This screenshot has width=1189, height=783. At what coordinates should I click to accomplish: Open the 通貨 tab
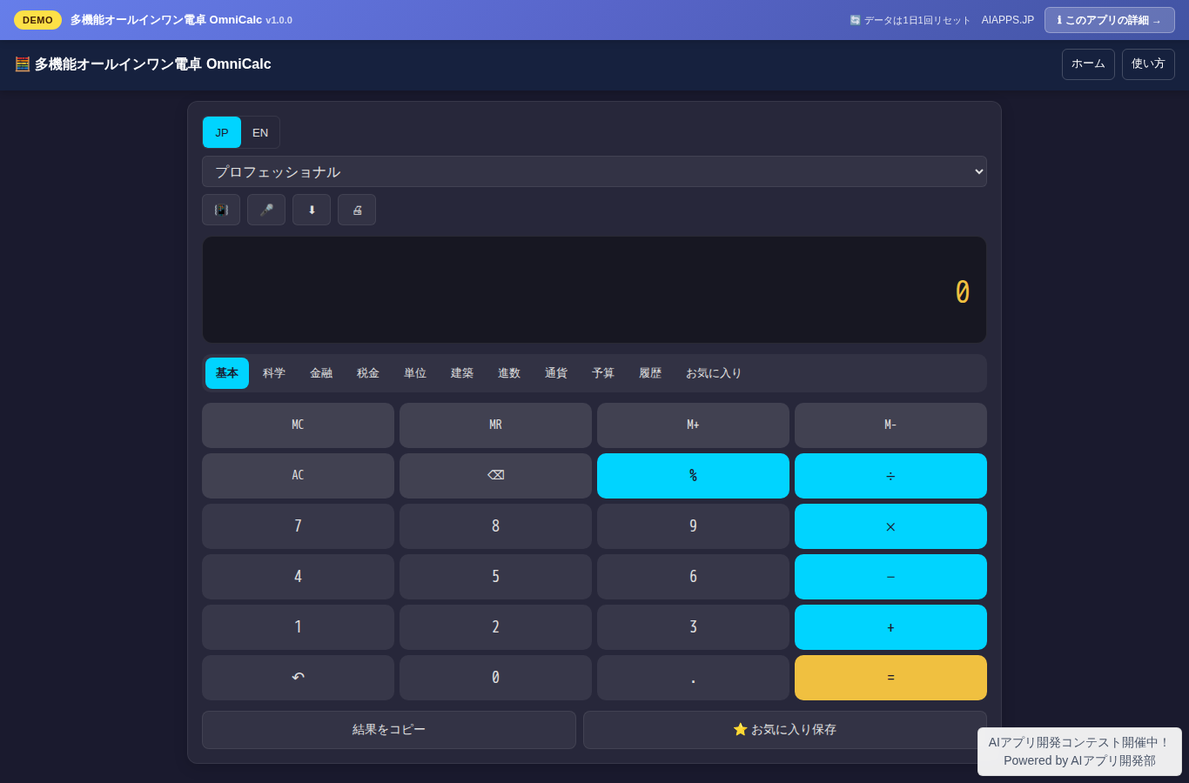point(556,373)
